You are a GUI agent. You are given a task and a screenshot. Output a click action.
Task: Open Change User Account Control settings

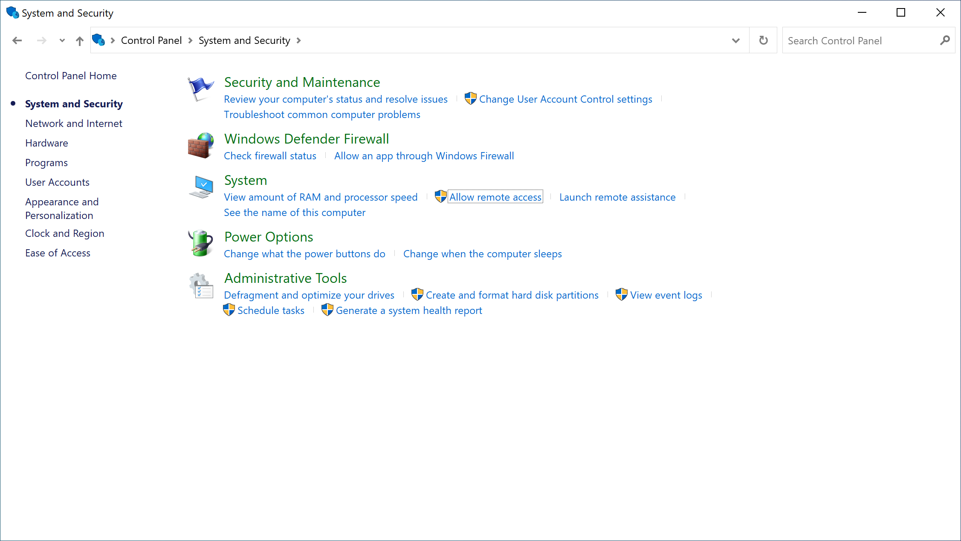[565, 99]
